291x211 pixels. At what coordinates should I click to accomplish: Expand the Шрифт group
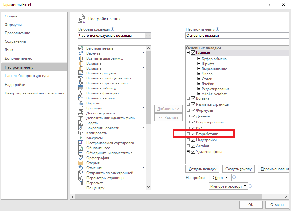click(x=199, y=64)
